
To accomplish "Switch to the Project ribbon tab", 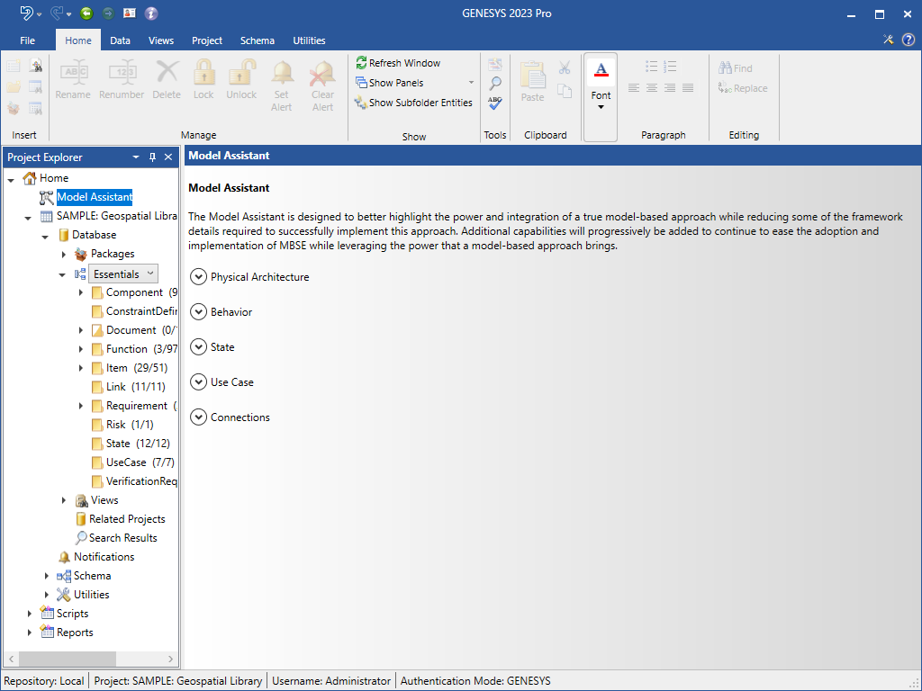I will click(207, 40).
